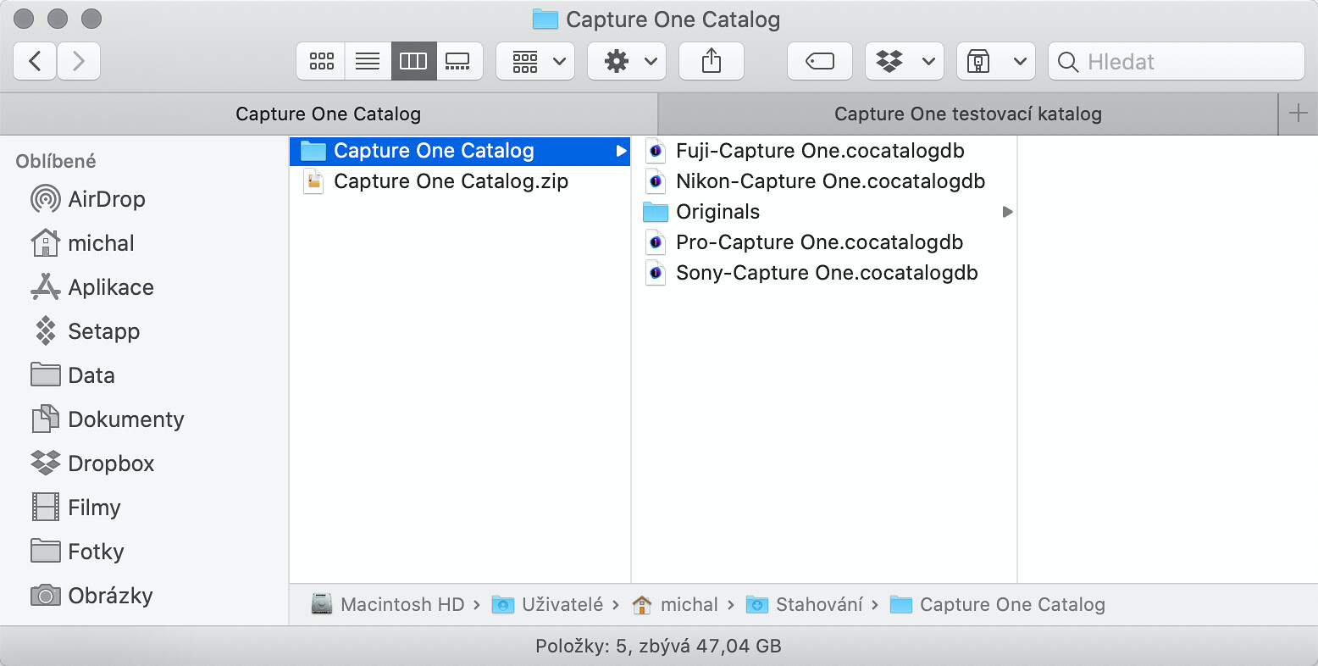Add a new tab with plus button
1318x666 pixels.
pyautogui.click(x=1298, y=114)
